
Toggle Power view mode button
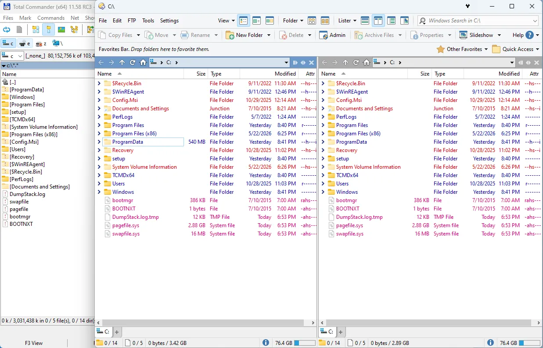[256, 20]
